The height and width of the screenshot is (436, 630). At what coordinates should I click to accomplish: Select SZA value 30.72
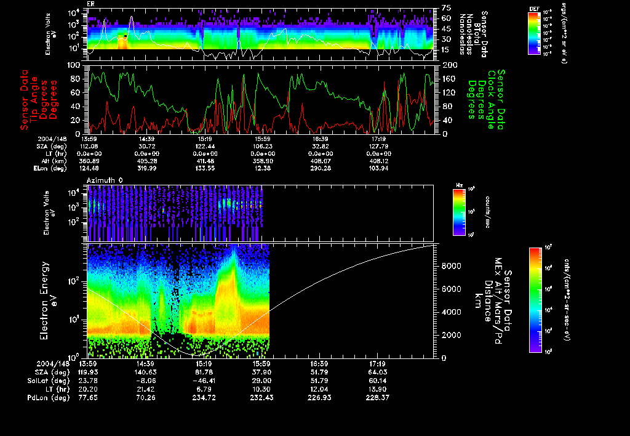point(146,147)
